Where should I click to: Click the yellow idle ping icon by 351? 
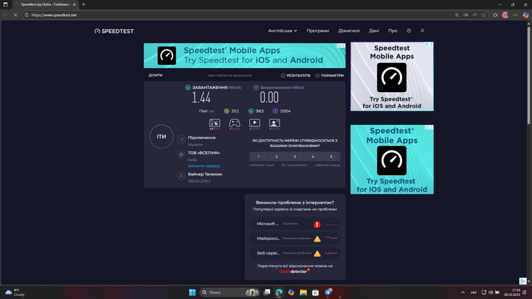[x=227, y=111]
